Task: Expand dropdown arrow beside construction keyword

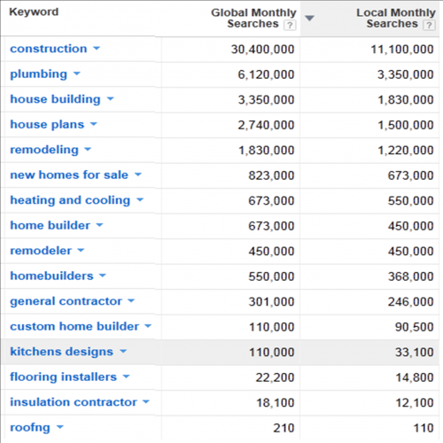Action: pyautogui.click(x=97, y=48)
